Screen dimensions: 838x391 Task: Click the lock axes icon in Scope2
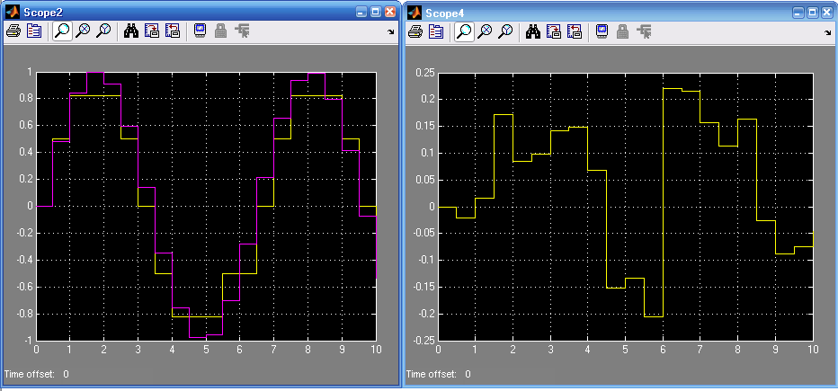220,31
